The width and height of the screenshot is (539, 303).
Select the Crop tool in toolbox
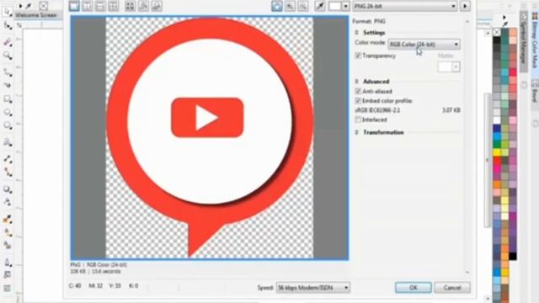click(8, 42)
